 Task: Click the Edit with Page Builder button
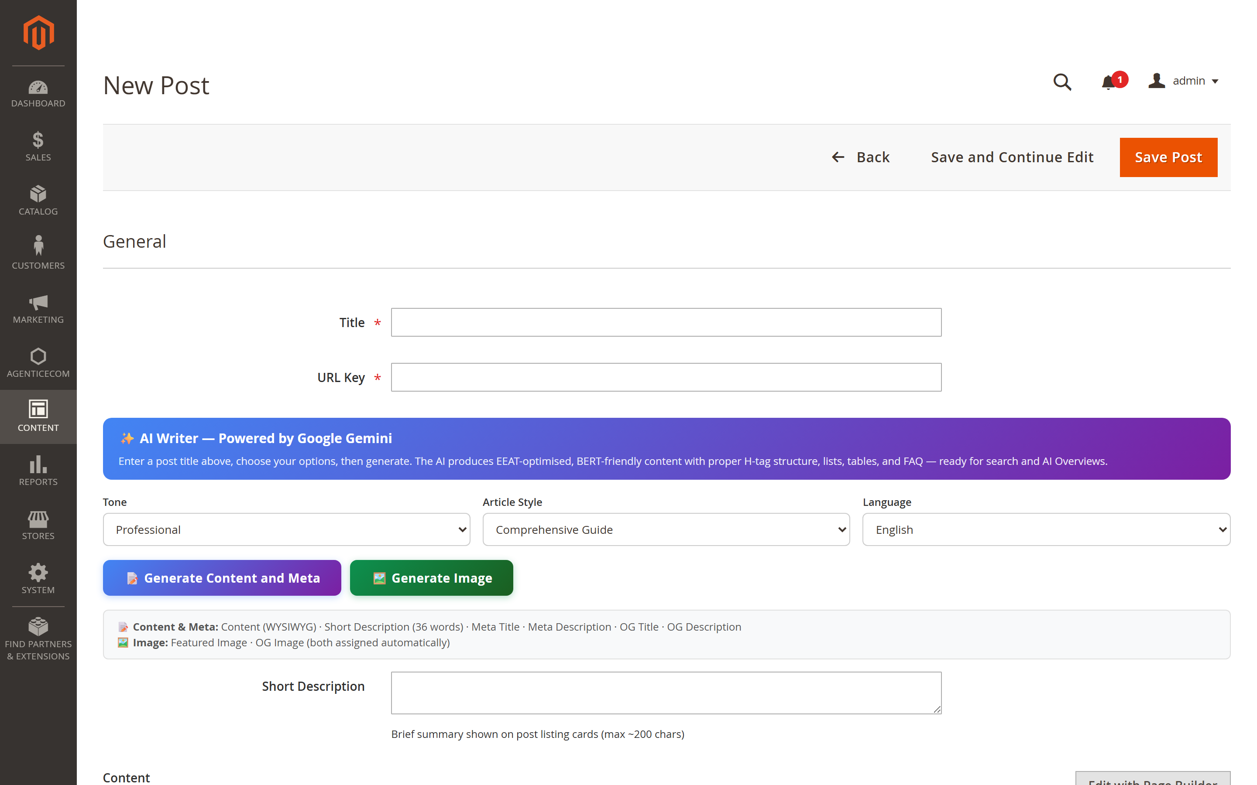1153,779
